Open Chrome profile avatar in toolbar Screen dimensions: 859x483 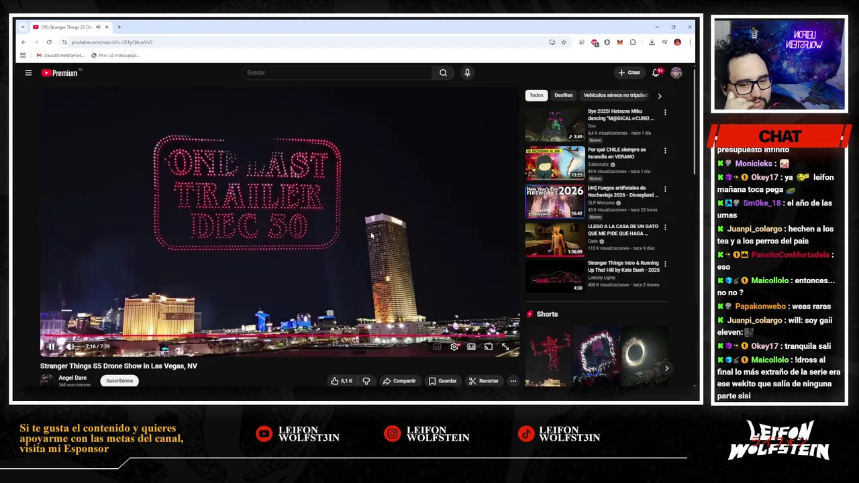coord(677,42)
